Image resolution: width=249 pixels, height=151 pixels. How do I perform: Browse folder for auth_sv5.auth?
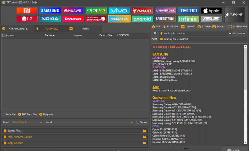point(144,143)
